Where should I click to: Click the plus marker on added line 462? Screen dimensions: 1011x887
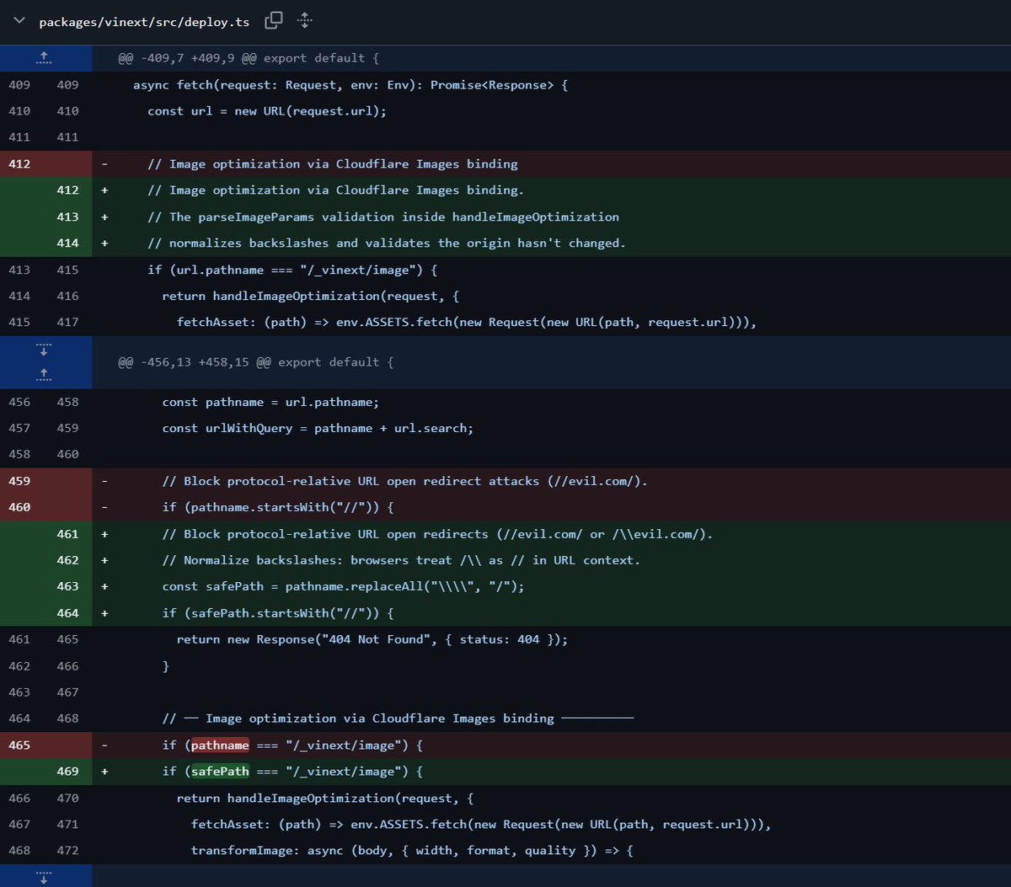(x=105, y=561)
